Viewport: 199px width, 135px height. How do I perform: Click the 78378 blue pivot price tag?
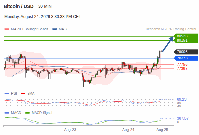[186, 58]
